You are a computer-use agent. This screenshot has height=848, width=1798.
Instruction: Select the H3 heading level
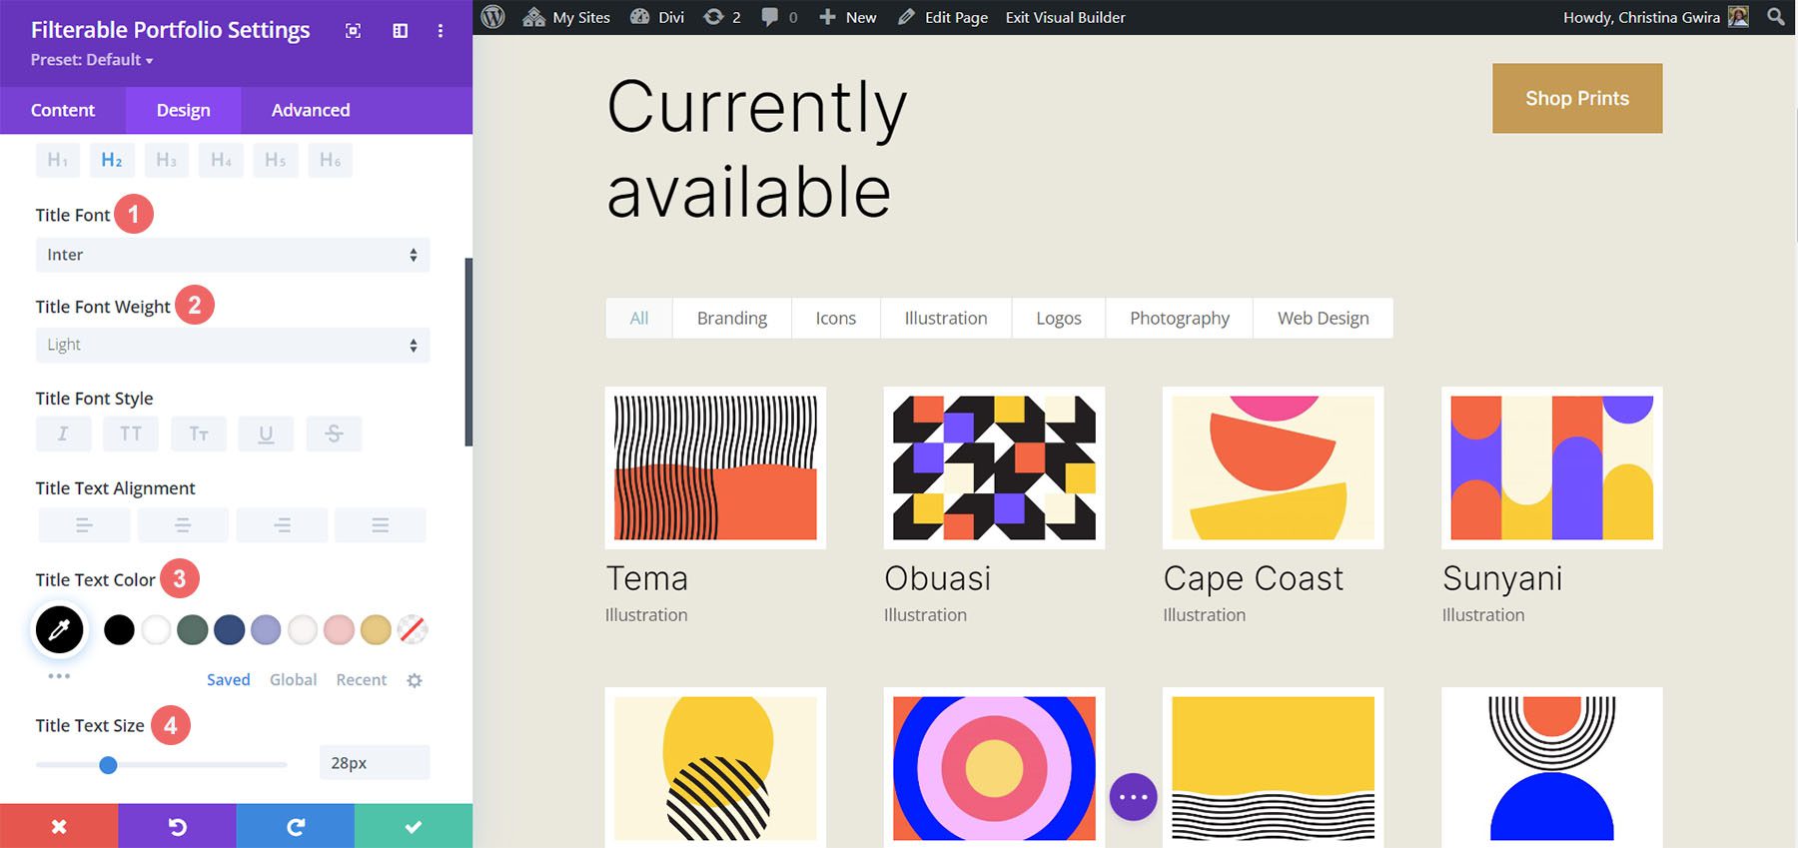point(166,160)
